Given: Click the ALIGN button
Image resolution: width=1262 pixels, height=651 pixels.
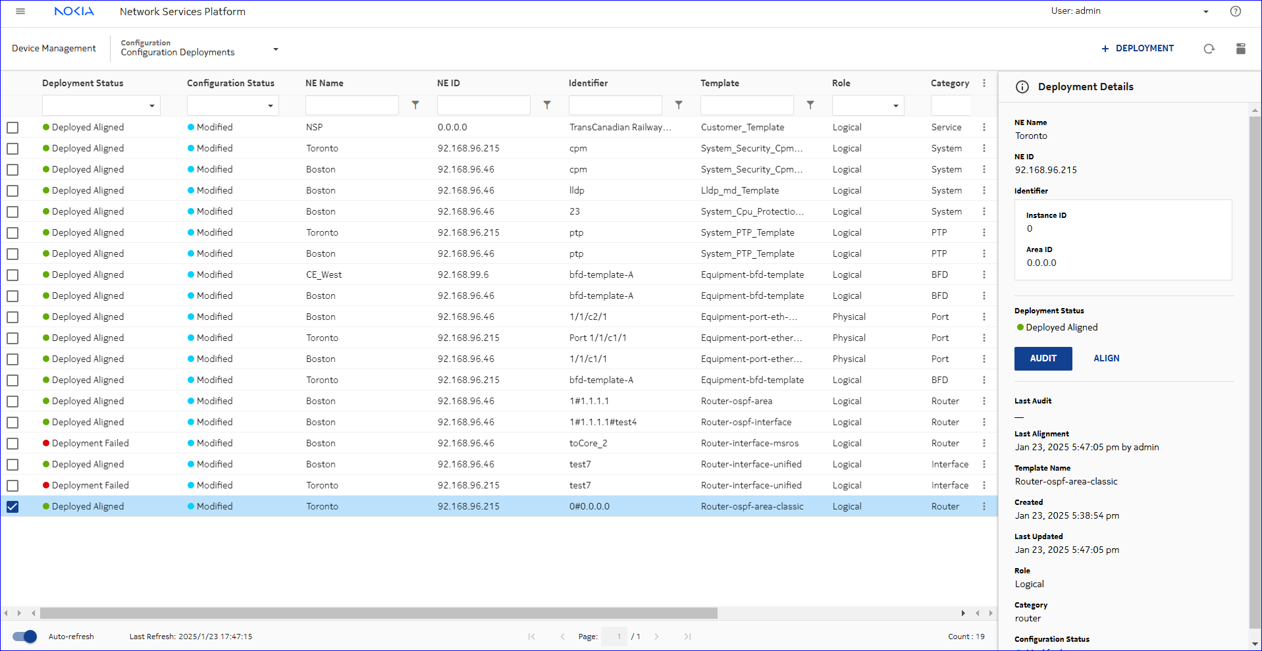Looking at the screenshot, I should click(x=1106, y=359).
